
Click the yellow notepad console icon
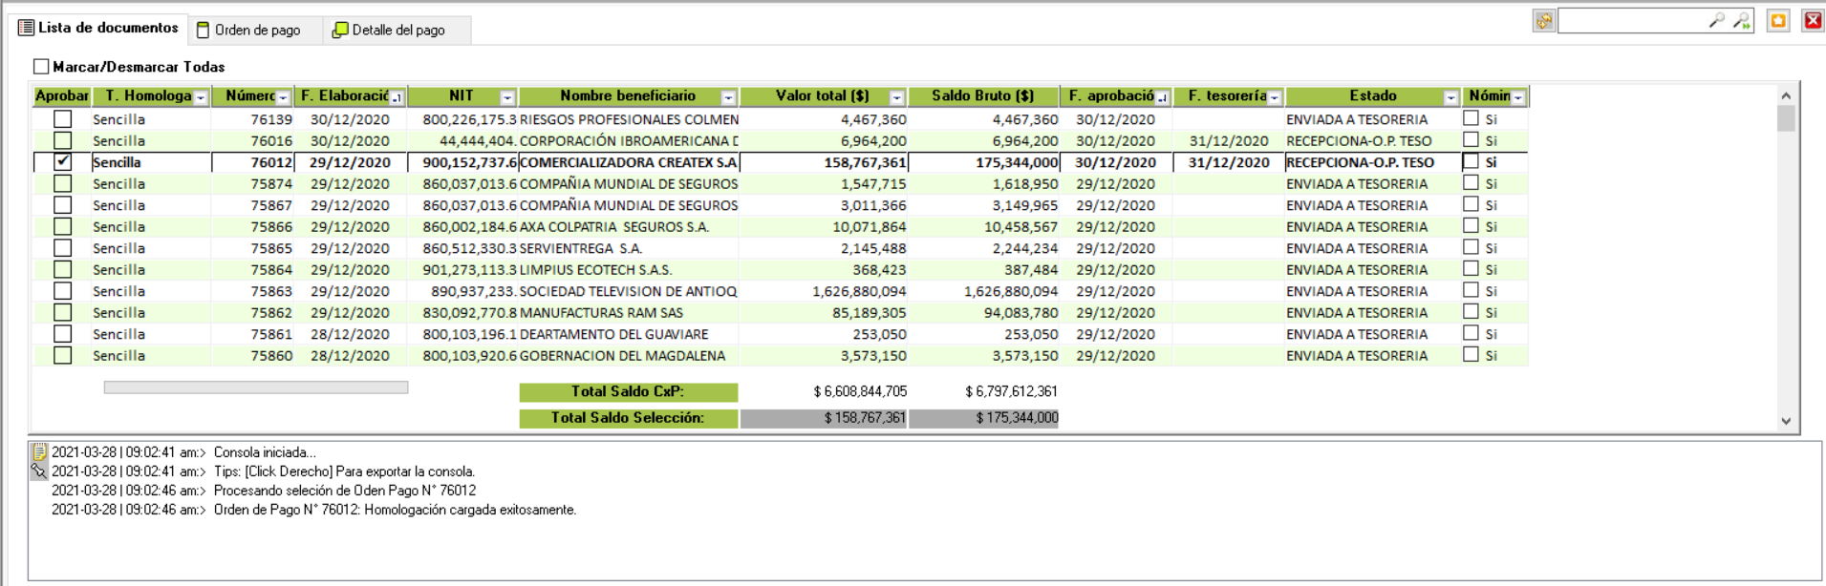[x=39, y=452]
